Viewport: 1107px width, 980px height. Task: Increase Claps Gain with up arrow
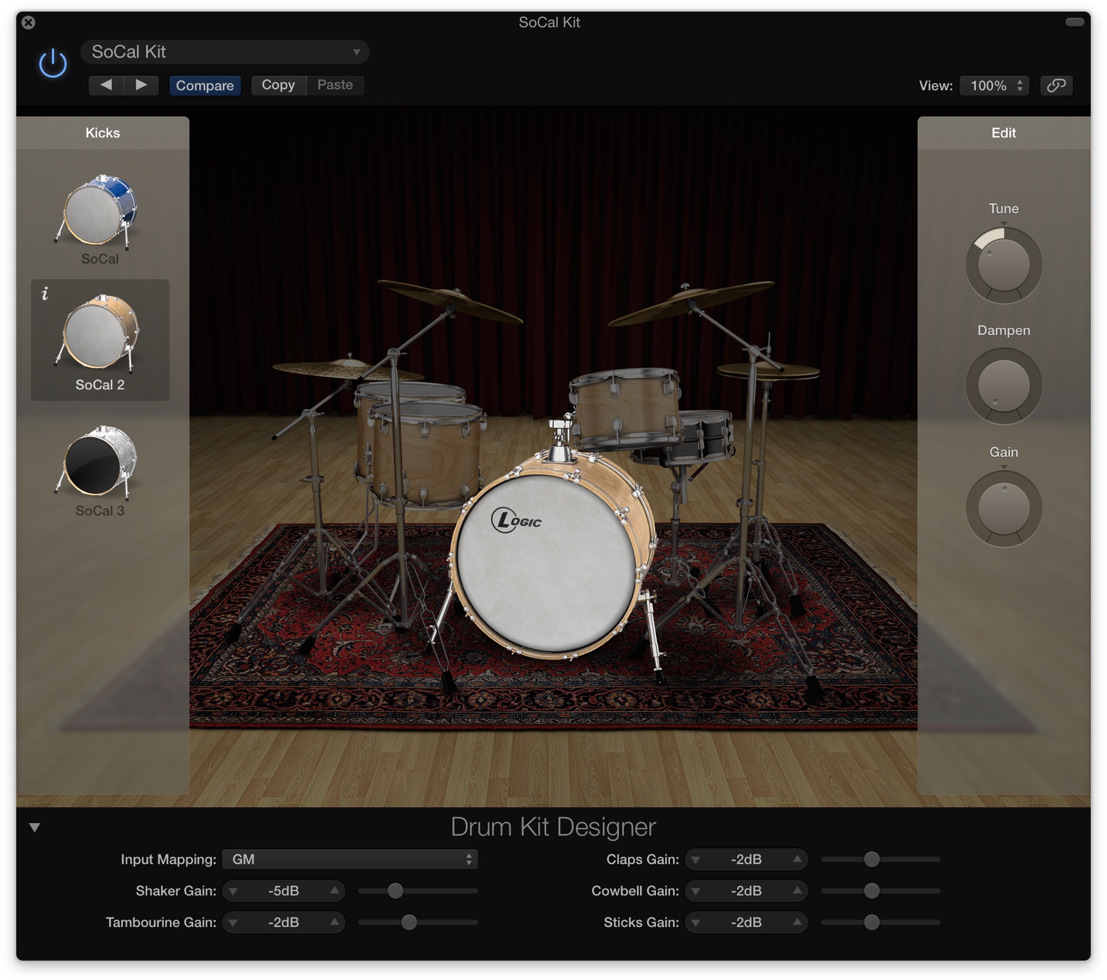click(x=797, y=859)
